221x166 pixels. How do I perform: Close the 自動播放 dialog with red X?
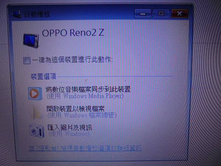click(x=180, y=13)
